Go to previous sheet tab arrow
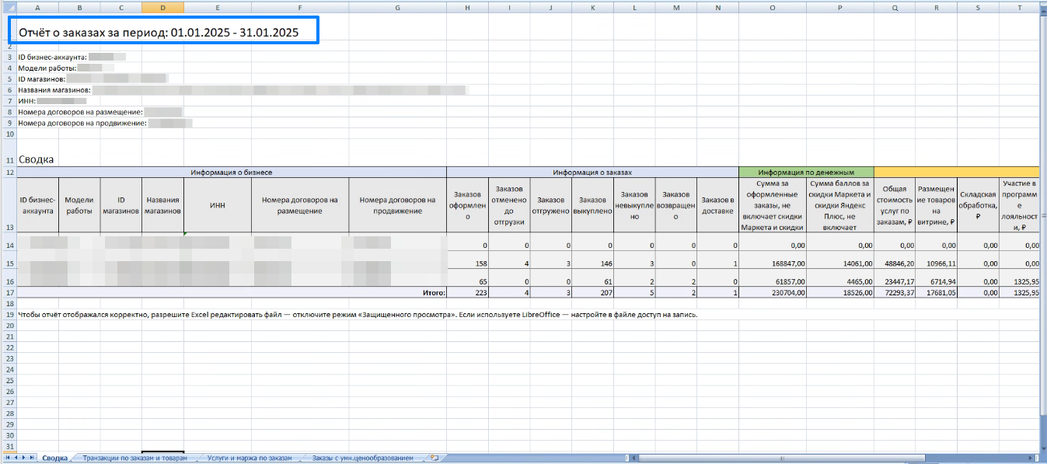This screenshot has height=464, width=1047. pos(14,459)
